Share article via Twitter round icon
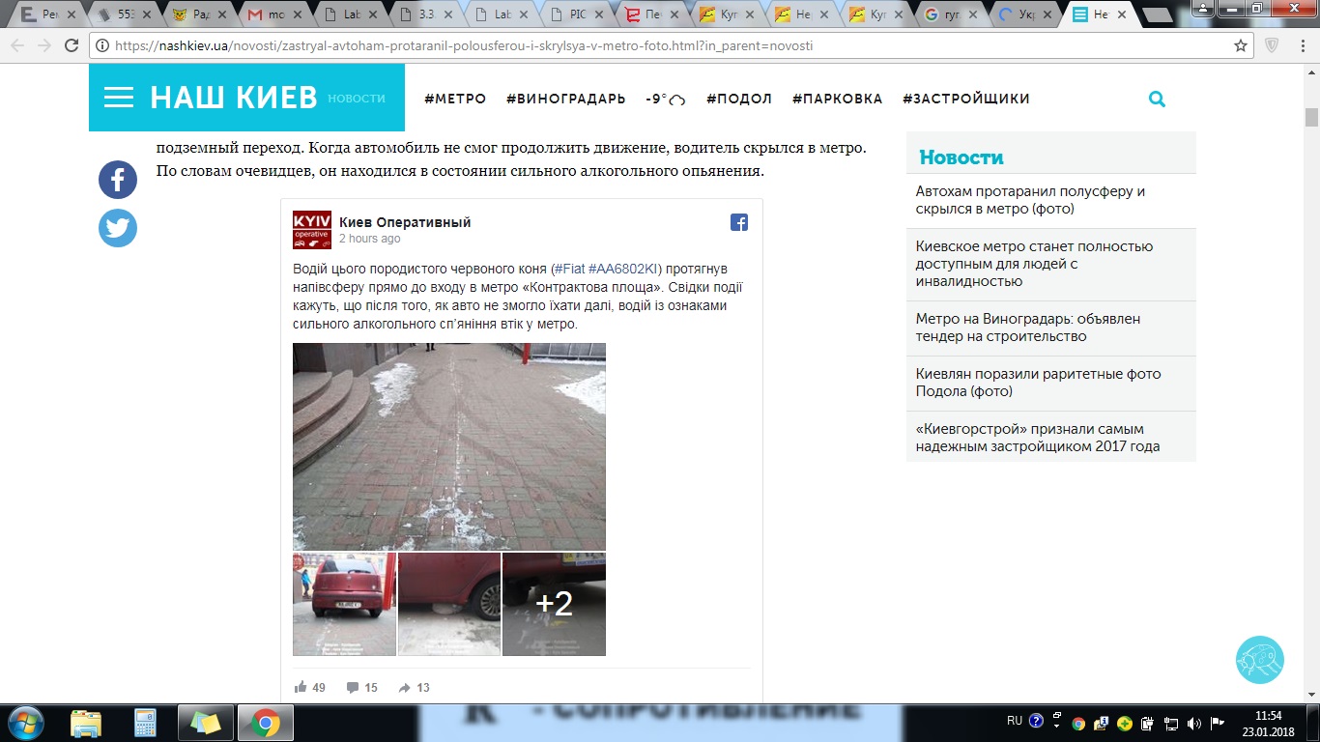This screenshot has height=742, width=1320. pos(118,228)
